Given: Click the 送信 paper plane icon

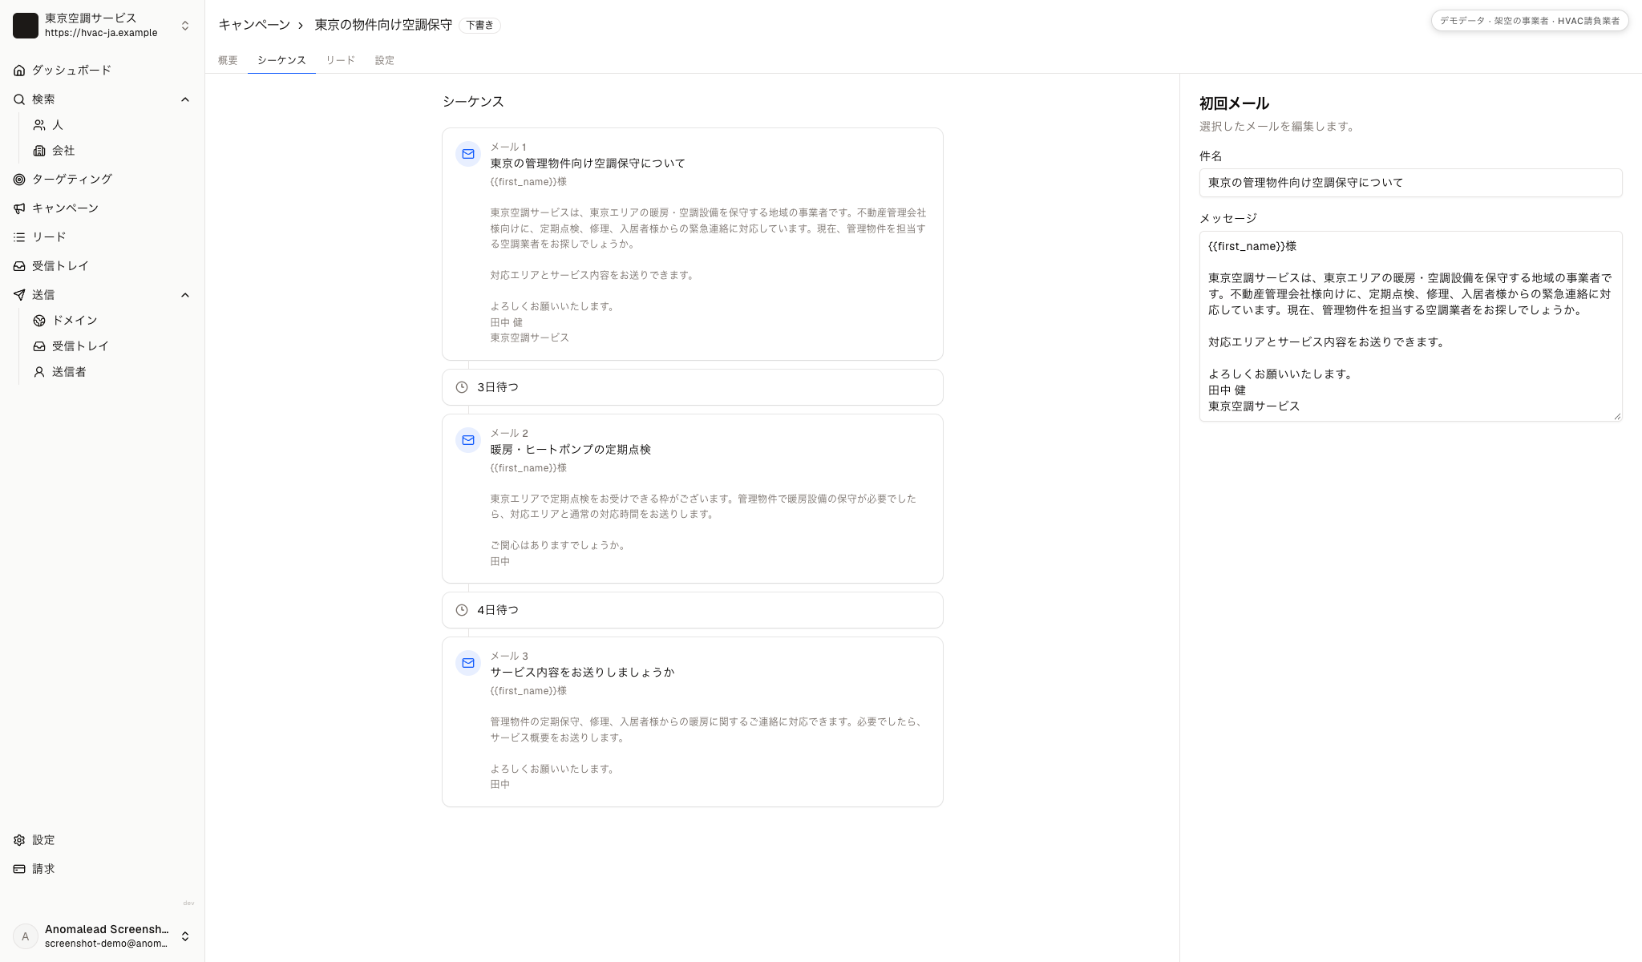Looking at the screenshot, I should 19,295.
